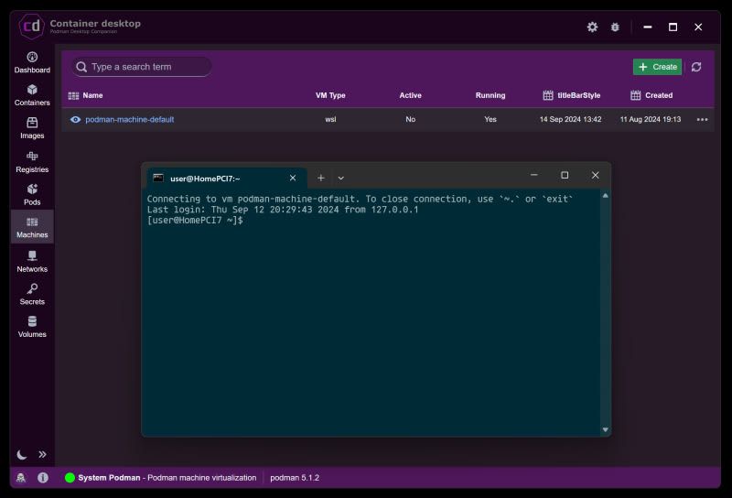Open the Networks section

tap(32, 261)
